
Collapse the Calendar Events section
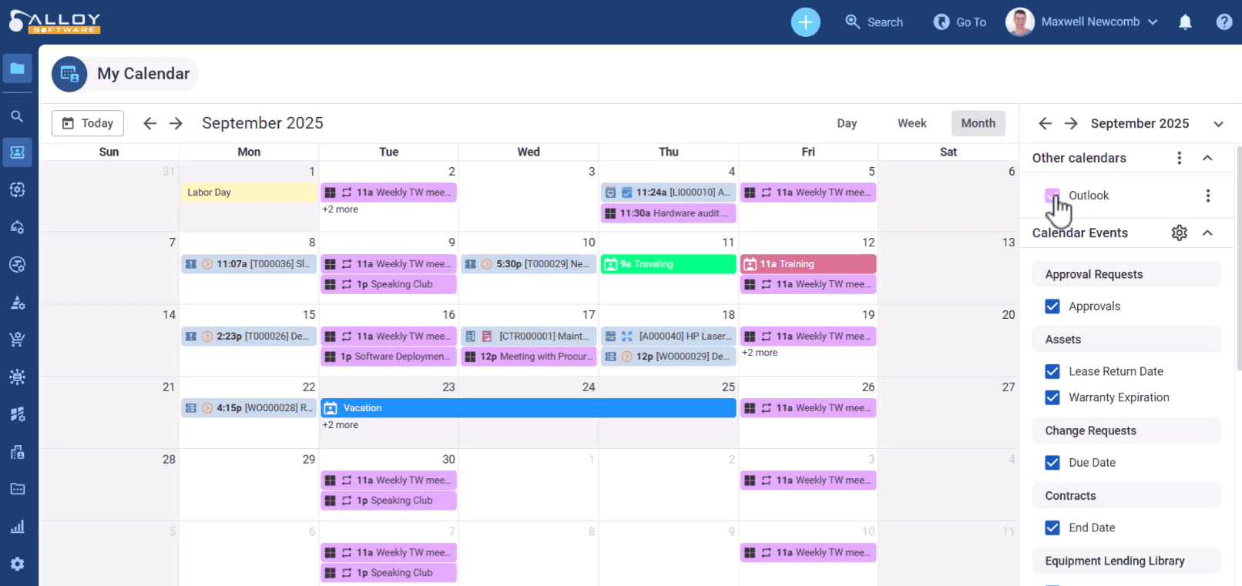point(1207,233)
